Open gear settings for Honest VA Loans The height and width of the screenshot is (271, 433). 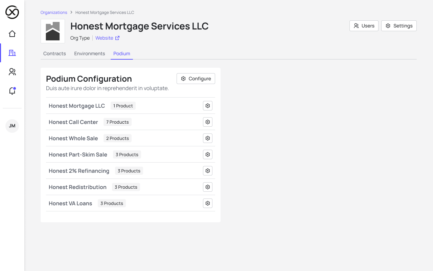pyautogui.click(x=208, y=203)
